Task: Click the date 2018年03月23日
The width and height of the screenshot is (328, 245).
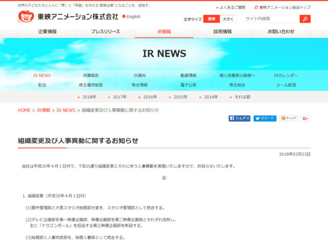Action: click(295, 154)
